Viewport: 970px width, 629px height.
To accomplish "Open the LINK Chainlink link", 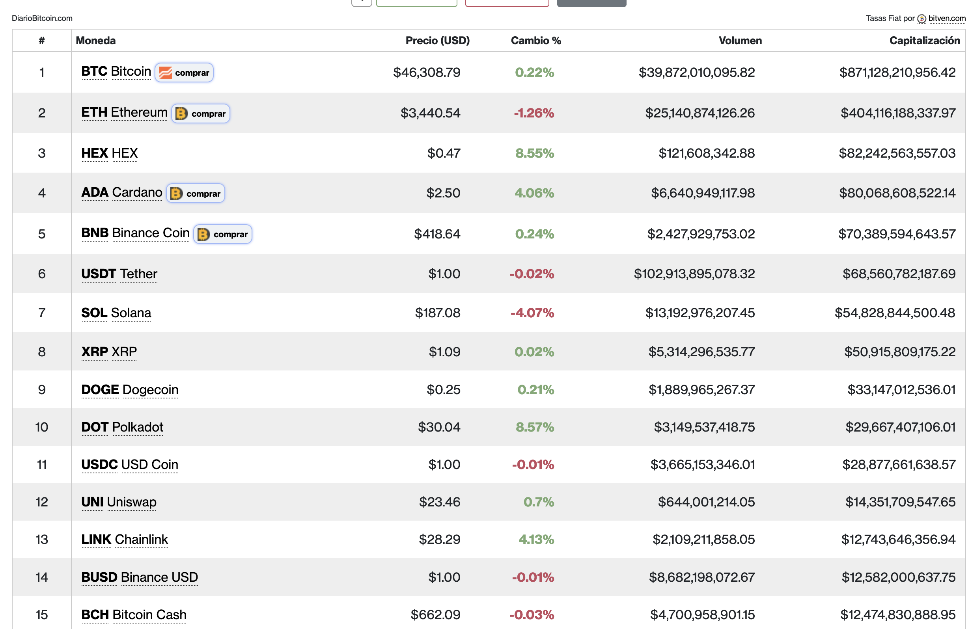I will [125, 540].
